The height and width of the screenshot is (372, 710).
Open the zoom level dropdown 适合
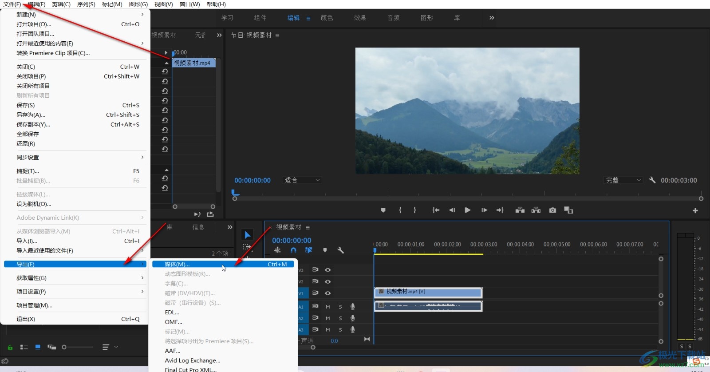[x=302, y=180]
